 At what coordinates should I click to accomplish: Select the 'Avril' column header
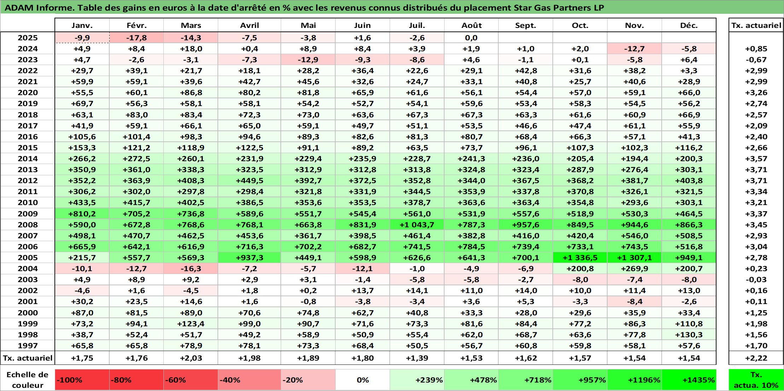point(249,25)
